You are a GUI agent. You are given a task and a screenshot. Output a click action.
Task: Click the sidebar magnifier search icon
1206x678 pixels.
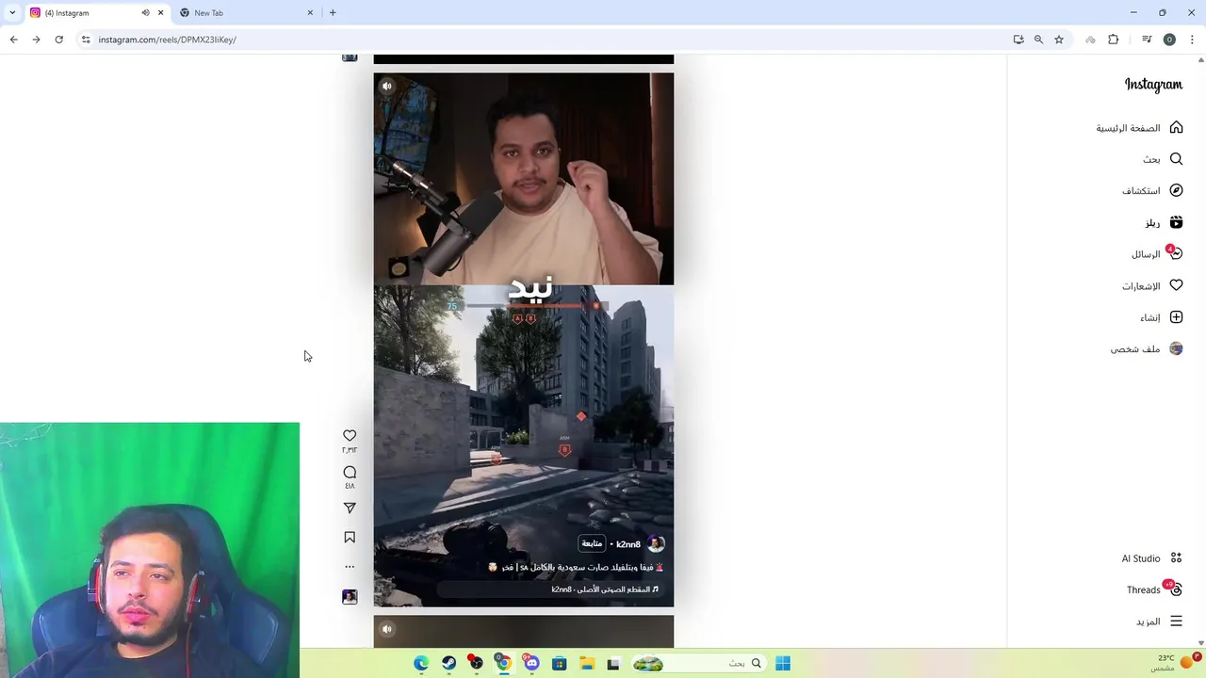click(x=1176, y=159)
